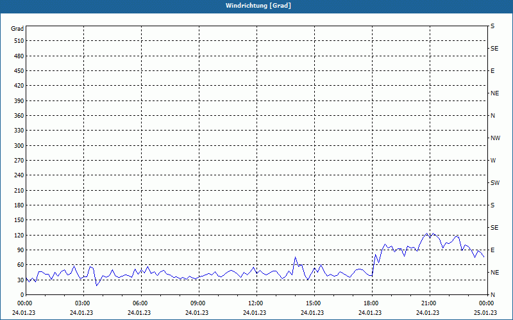513x320 pixels.
Task: Click the "09:00" time label
Action: (x=198, y=303)
